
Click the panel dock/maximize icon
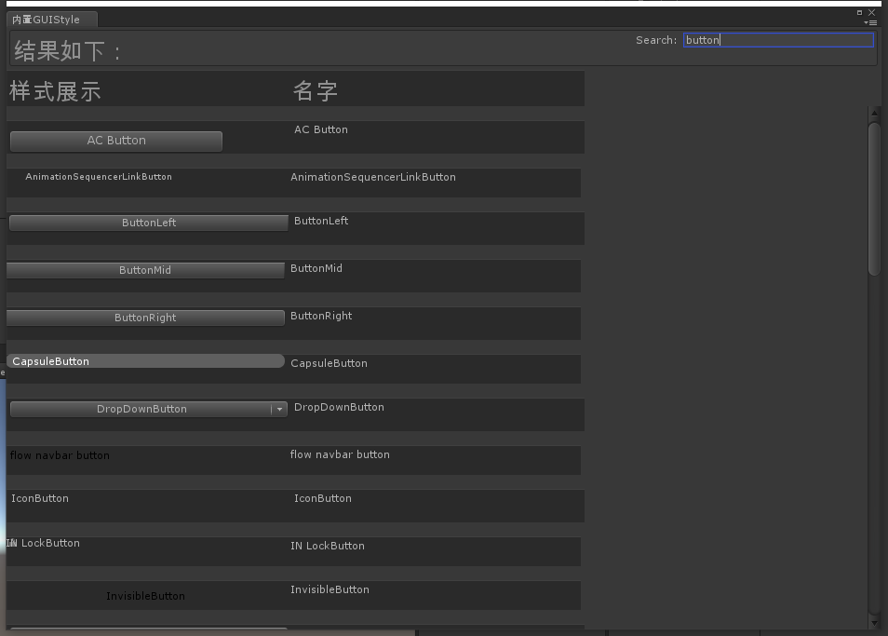point(861,12)
